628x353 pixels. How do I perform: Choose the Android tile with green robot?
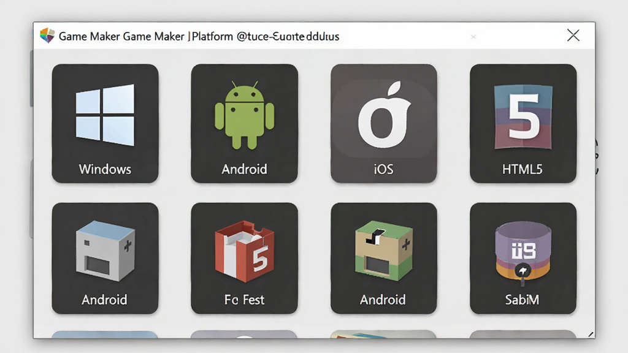tap(244, 123)
